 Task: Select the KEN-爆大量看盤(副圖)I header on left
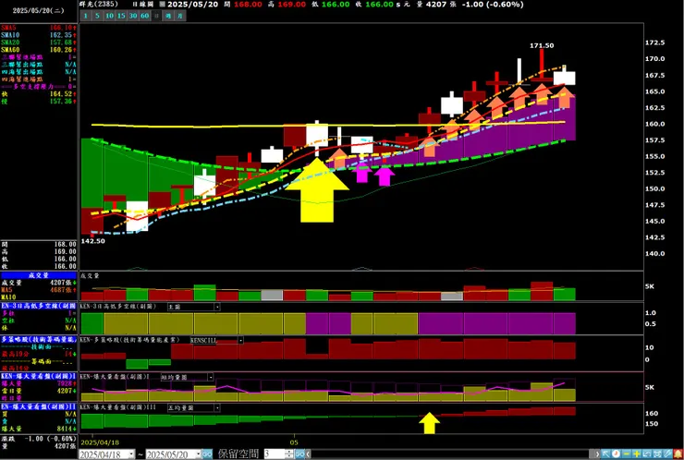point(39,376)
